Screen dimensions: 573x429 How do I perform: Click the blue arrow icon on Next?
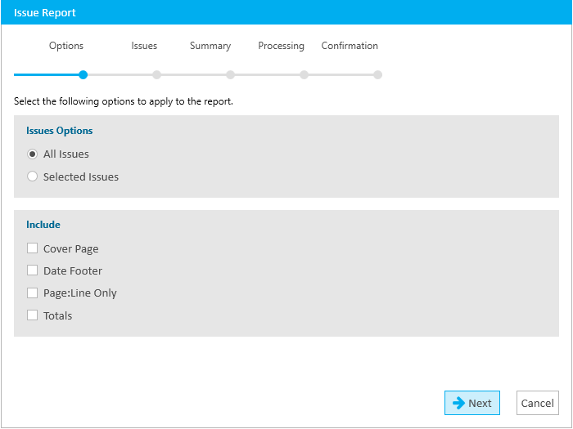(458, 403)
